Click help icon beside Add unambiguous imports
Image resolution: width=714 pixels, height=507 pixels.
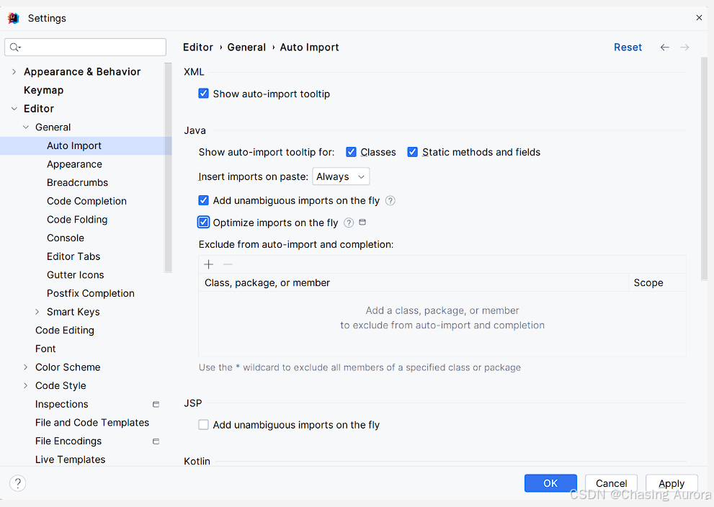coord(391,201)
